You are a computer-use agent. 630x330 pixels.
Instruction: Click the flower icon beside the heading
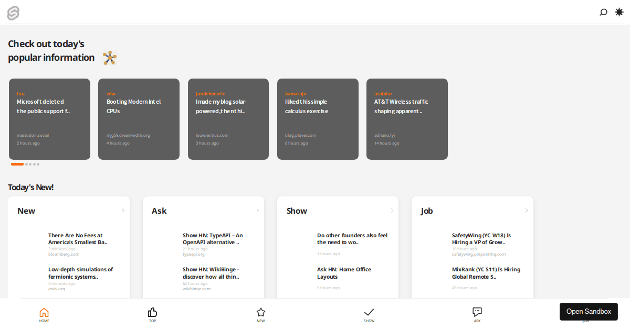point(110,58)
